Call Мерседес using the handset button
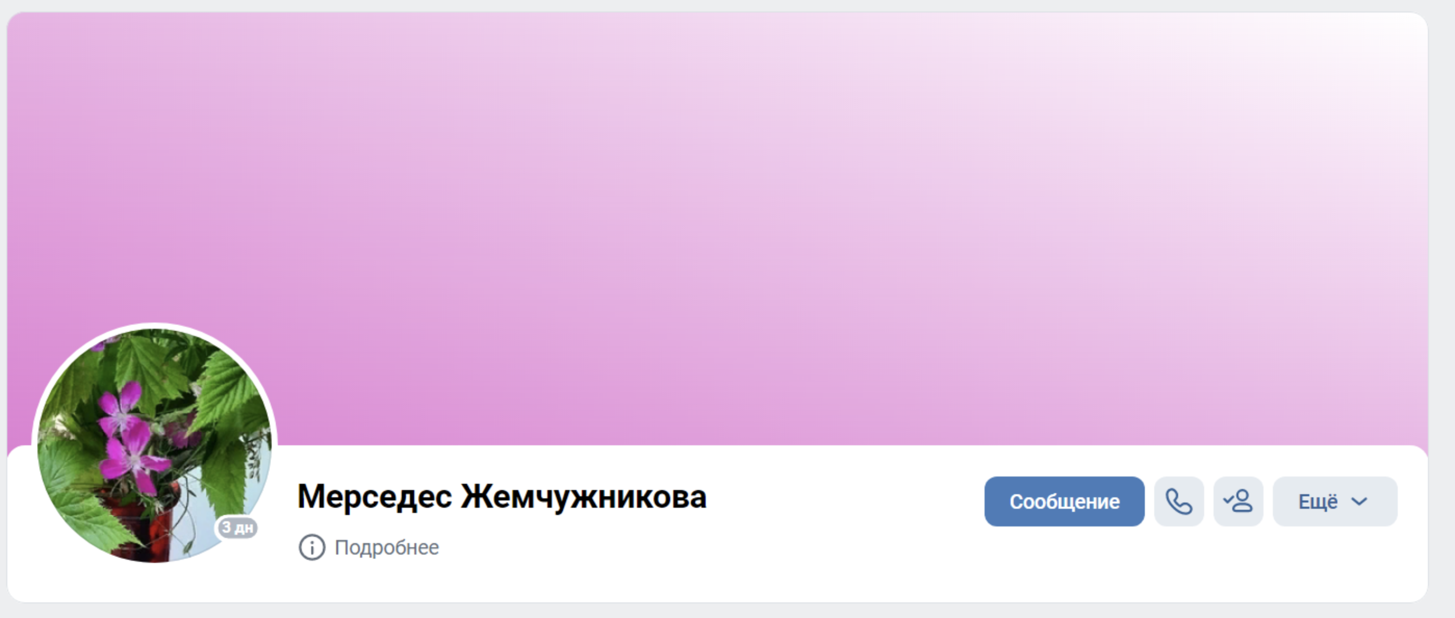The image size is (1455, 618). [x=1179, y=501]
